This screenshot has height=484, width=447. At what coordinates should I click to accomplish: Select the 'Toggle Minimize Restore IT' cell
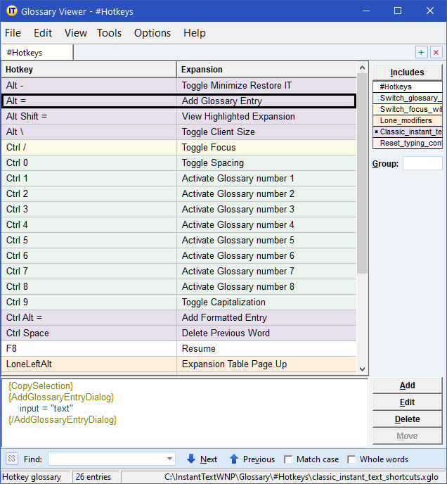(267, 86)
